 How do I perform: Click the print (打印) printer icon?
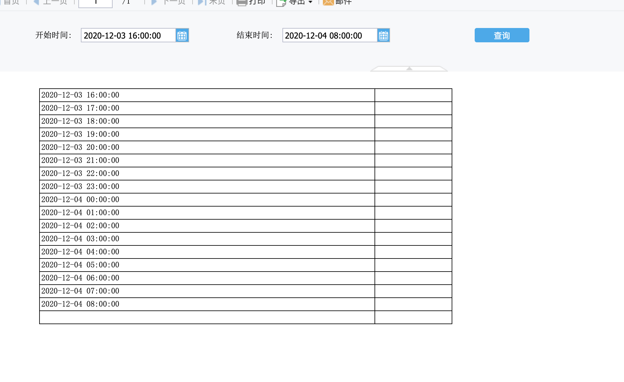(242, 2)
